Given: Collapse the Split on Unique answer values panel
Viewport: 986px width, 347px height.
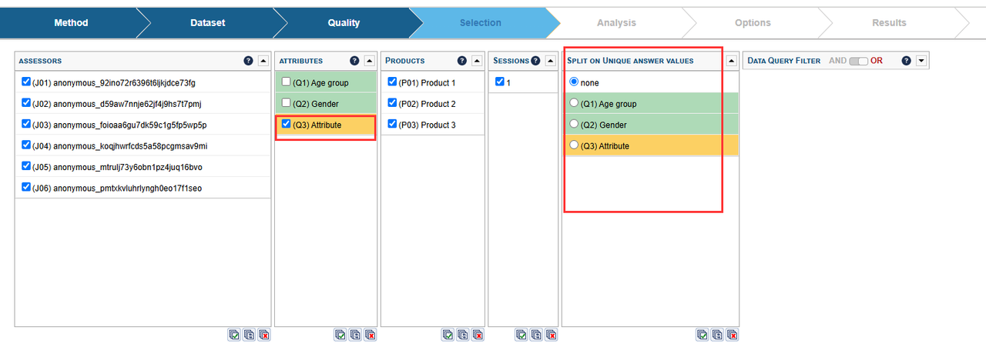Looking at the screenshot, I should click(x=731, y=60).
